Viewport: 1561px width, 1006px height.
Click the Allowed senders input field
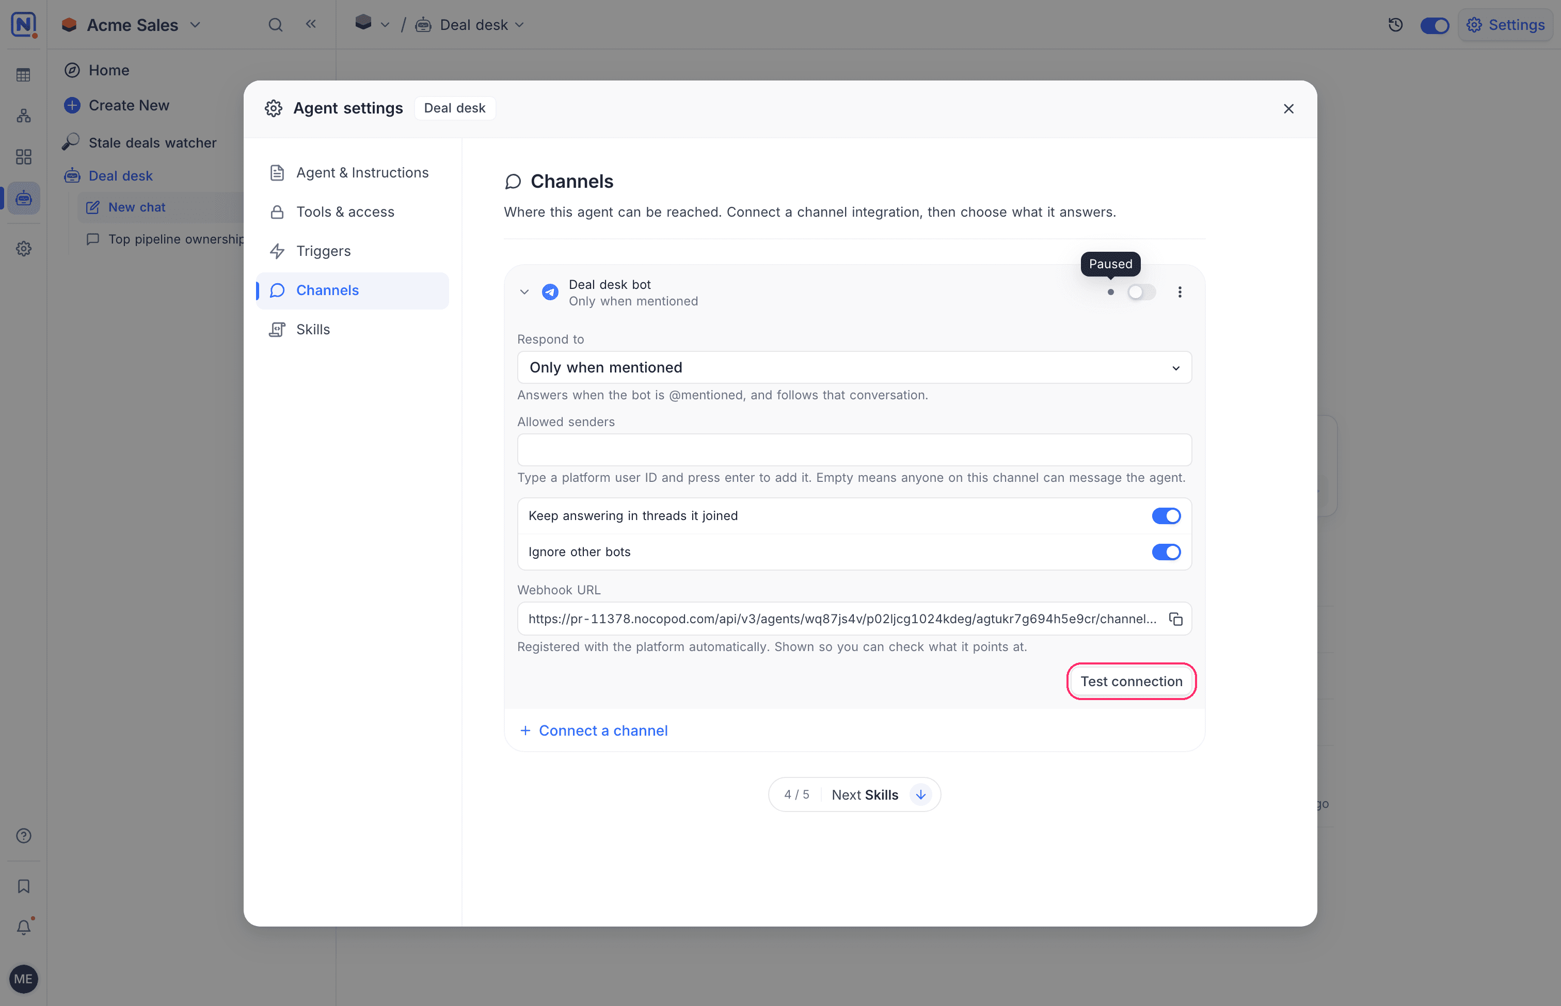point(854,450)
